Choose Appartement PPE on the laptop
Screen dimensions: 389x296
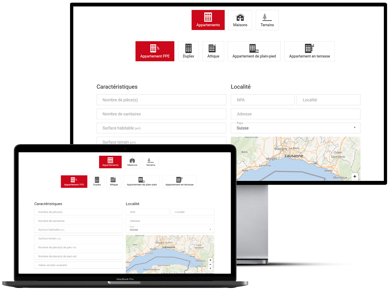pos(74,182)
